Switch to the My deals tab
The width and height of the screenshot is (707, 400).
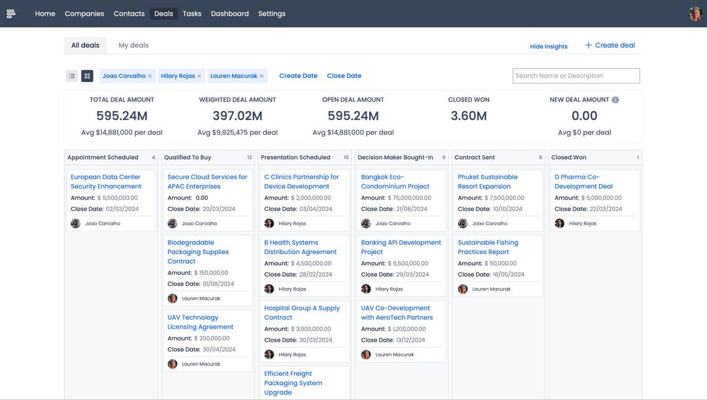pos(133,45)
